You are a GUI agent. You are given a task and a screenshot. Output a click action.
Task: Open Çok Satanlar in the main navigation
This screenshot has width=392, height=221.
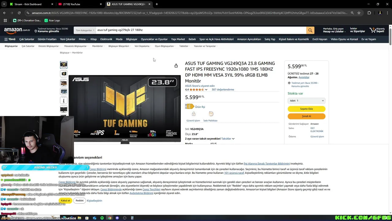(27, 39)
